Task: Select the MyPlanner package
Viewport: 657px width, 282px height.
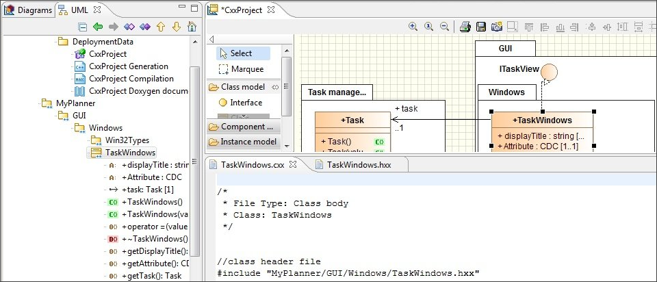Action: (x=68, y=103)
